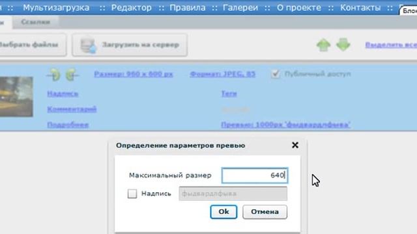This screenshot has height=234, width=417.
Task: Close the preview parameters dialog
Action: click(x=295, y=145)
